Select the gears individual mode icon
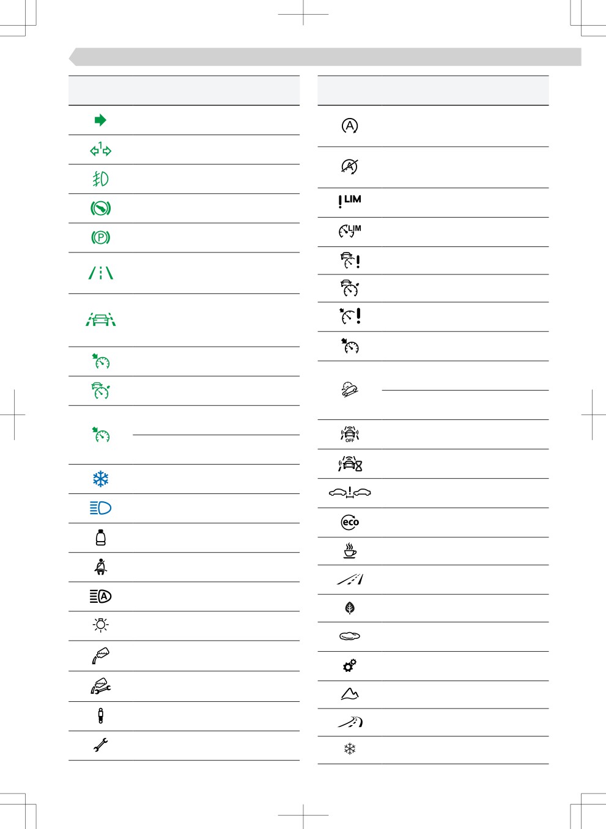The width and height of the screenshot is (606, 829). click(350, 666)
